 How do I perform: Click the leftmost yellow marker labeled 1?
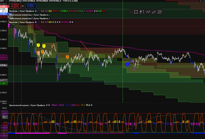click(38, 45)
